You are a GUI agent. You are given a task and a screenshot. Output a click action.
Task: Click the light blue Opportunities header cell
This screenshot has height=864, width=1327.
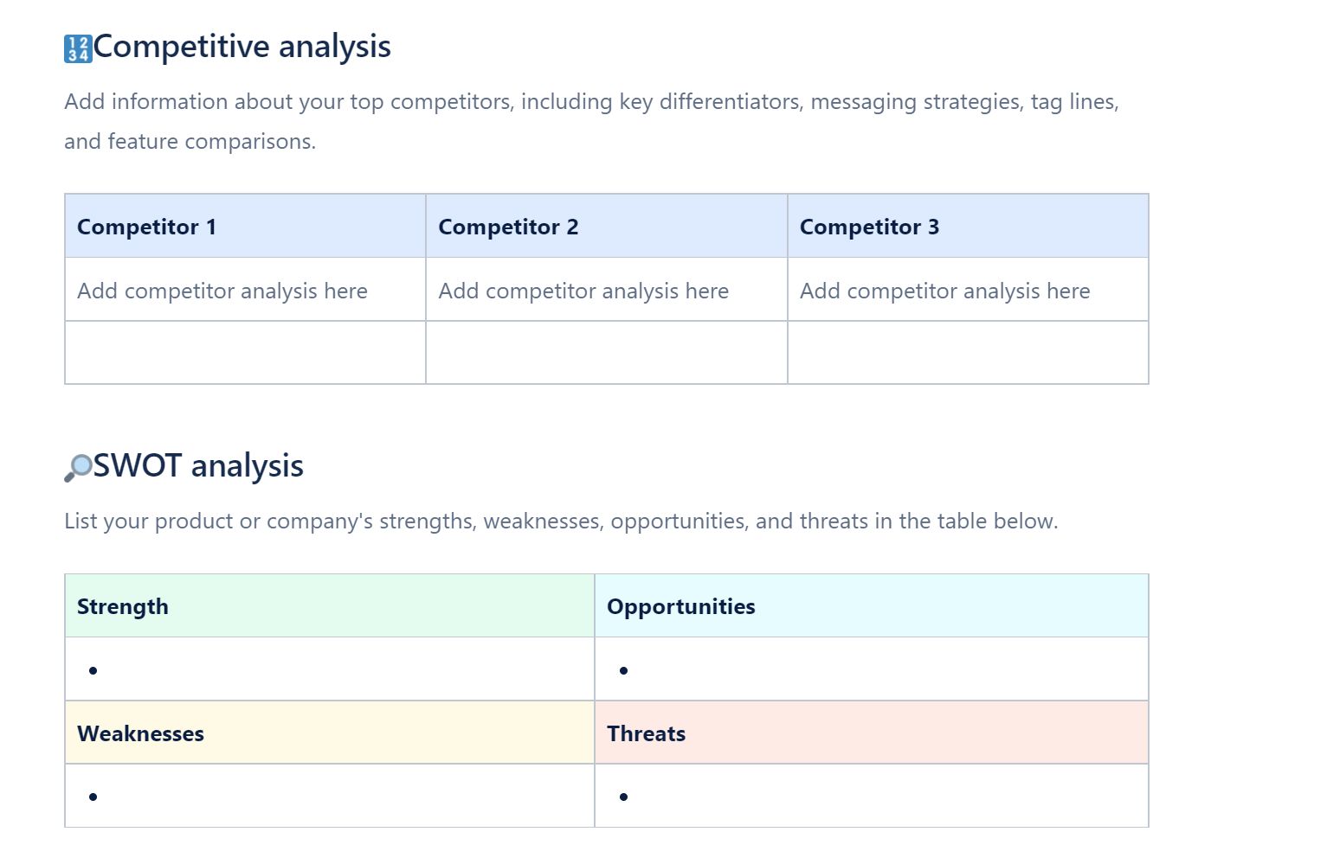click(872, 606)
